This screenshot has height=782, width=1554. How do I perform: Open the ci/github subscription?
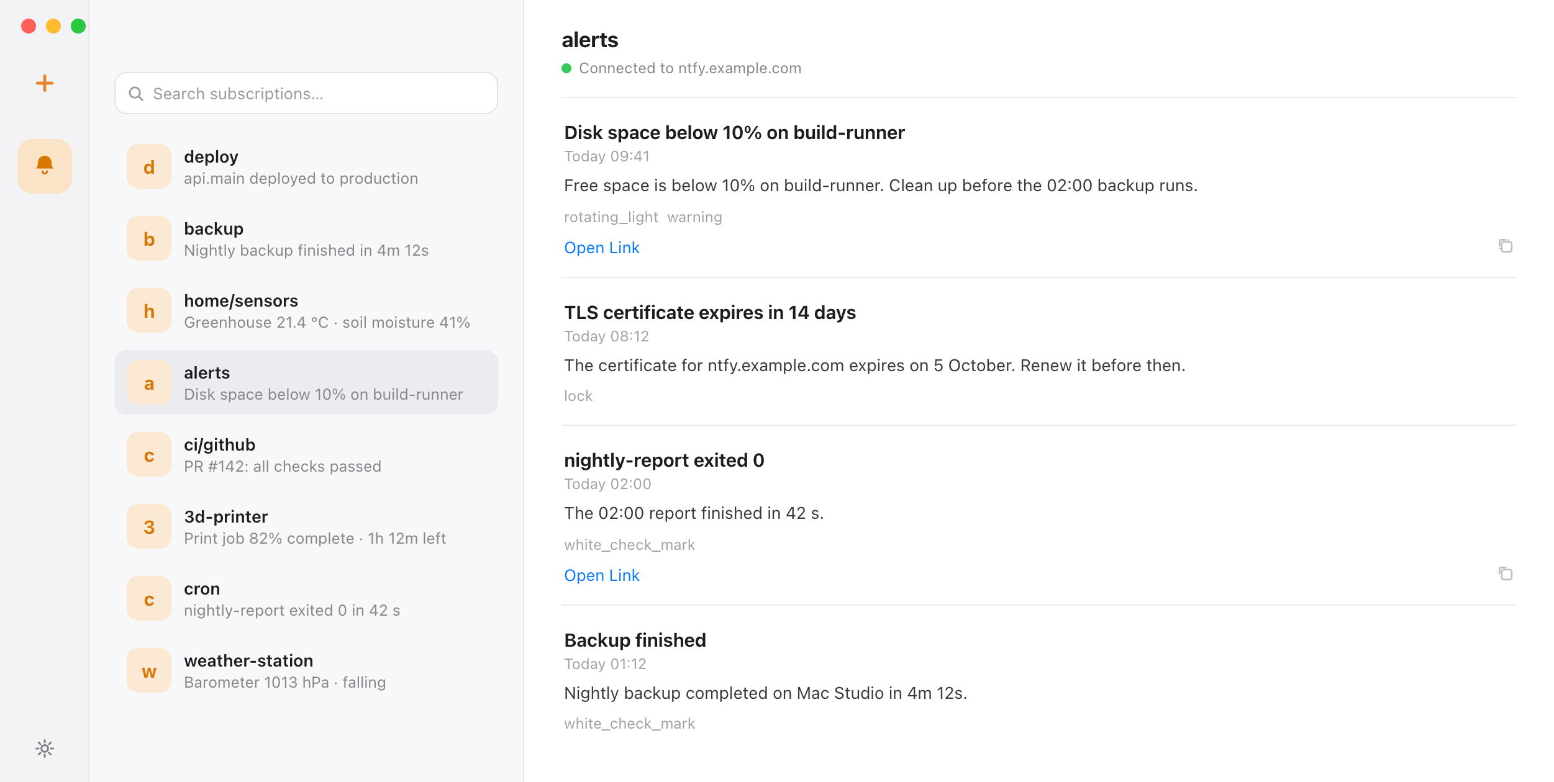pyautogui.click(x=306, y=454)
